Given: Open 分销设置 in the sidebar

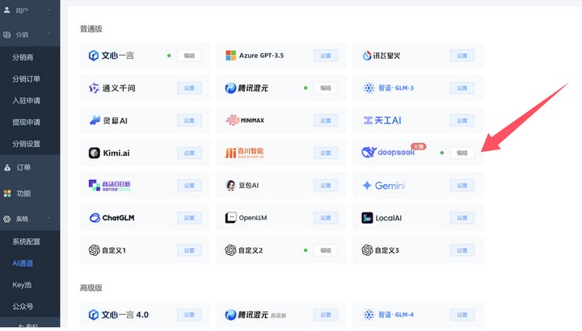Looking at the screenshot, I should 27,144.
